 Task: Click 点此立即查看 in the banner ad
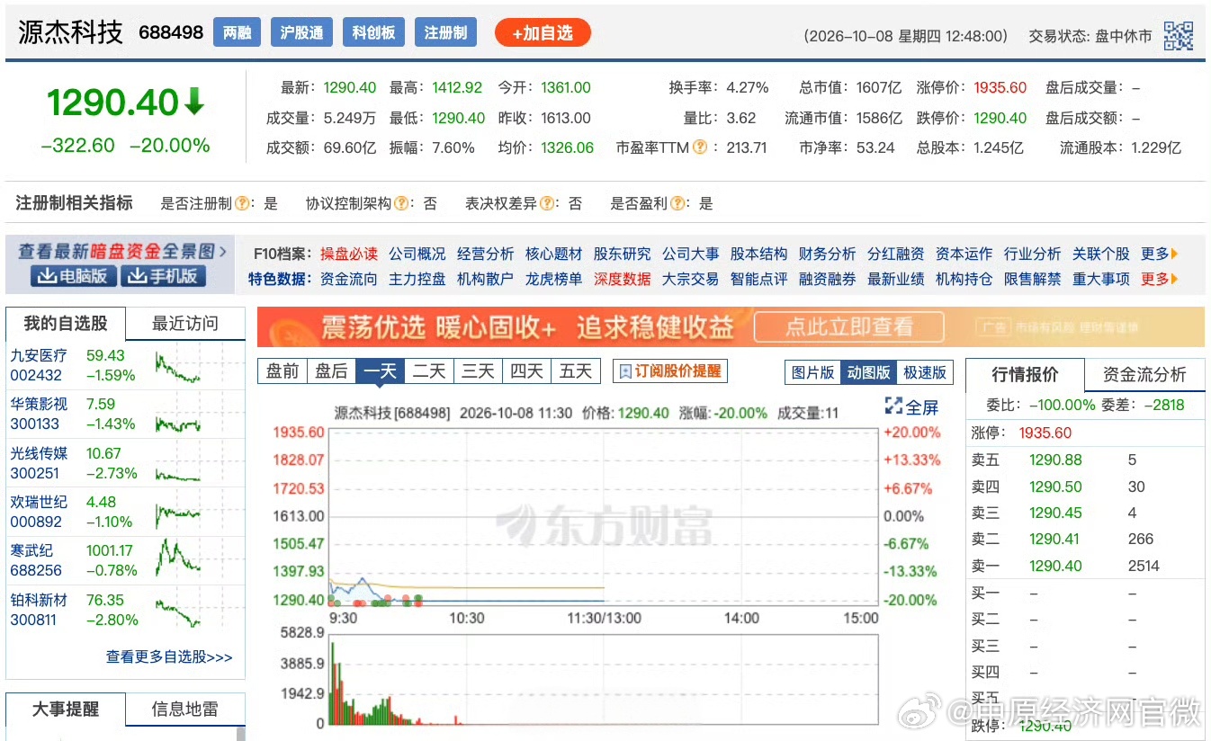(849, 327)
